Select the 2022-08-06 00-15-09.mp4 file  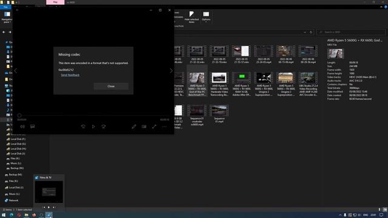pyautogui.click(x=286, y=54)
